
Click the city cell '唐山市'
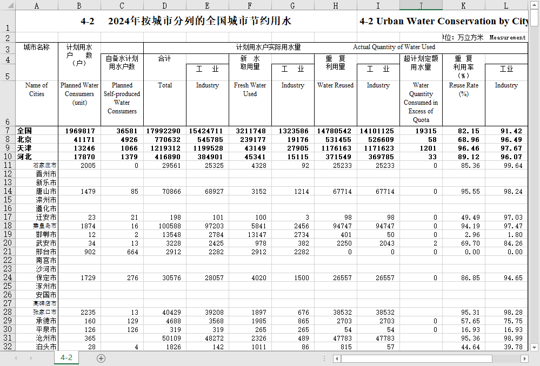[37, 191]
